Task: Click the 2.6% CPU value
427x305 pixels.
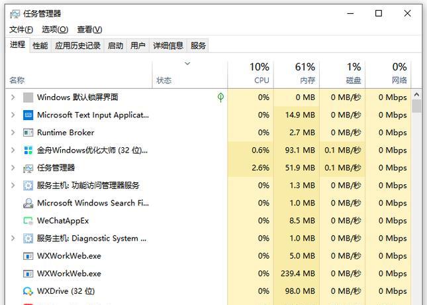Action: point(260,168)
